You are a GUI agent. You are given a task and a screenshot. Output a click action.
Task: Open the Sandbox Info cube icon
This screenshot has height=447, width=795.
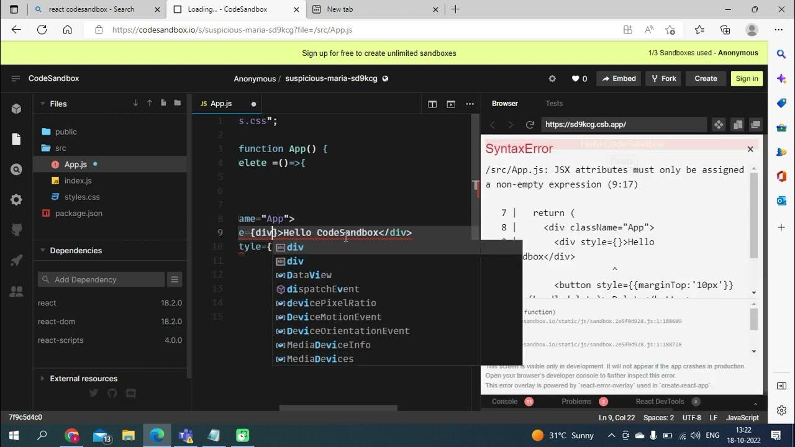[17, 109]
